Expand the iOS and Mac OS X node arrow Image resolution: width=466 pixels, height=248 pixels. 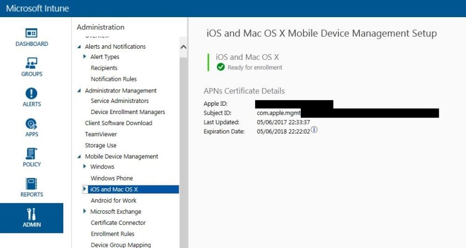[85, 189]
